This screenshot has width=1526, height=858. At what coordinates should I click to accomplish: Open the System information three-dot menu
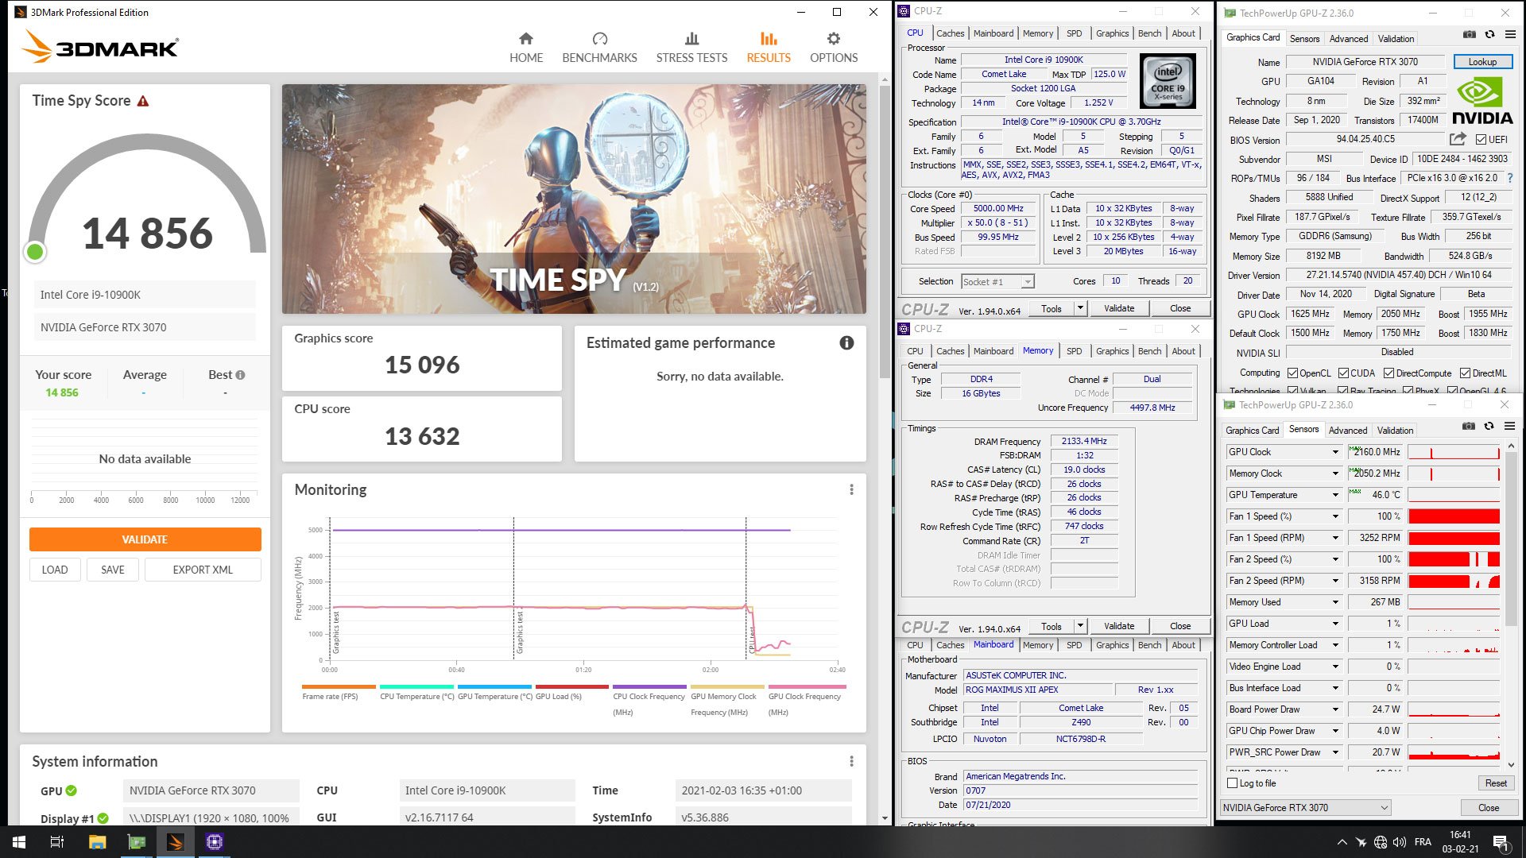point(851,761)
